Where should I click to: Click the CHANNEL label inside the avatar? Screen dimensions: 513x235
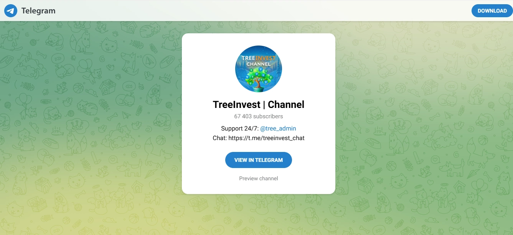259,64
